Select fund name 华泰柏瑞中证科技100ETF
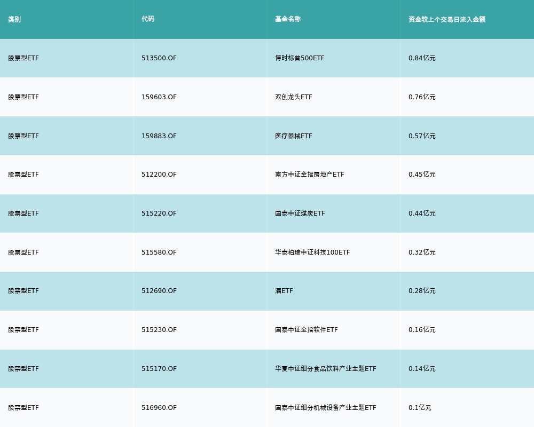The width and height of the screenshot is (534, 427). pyautogui.click(x=312, y=252)
